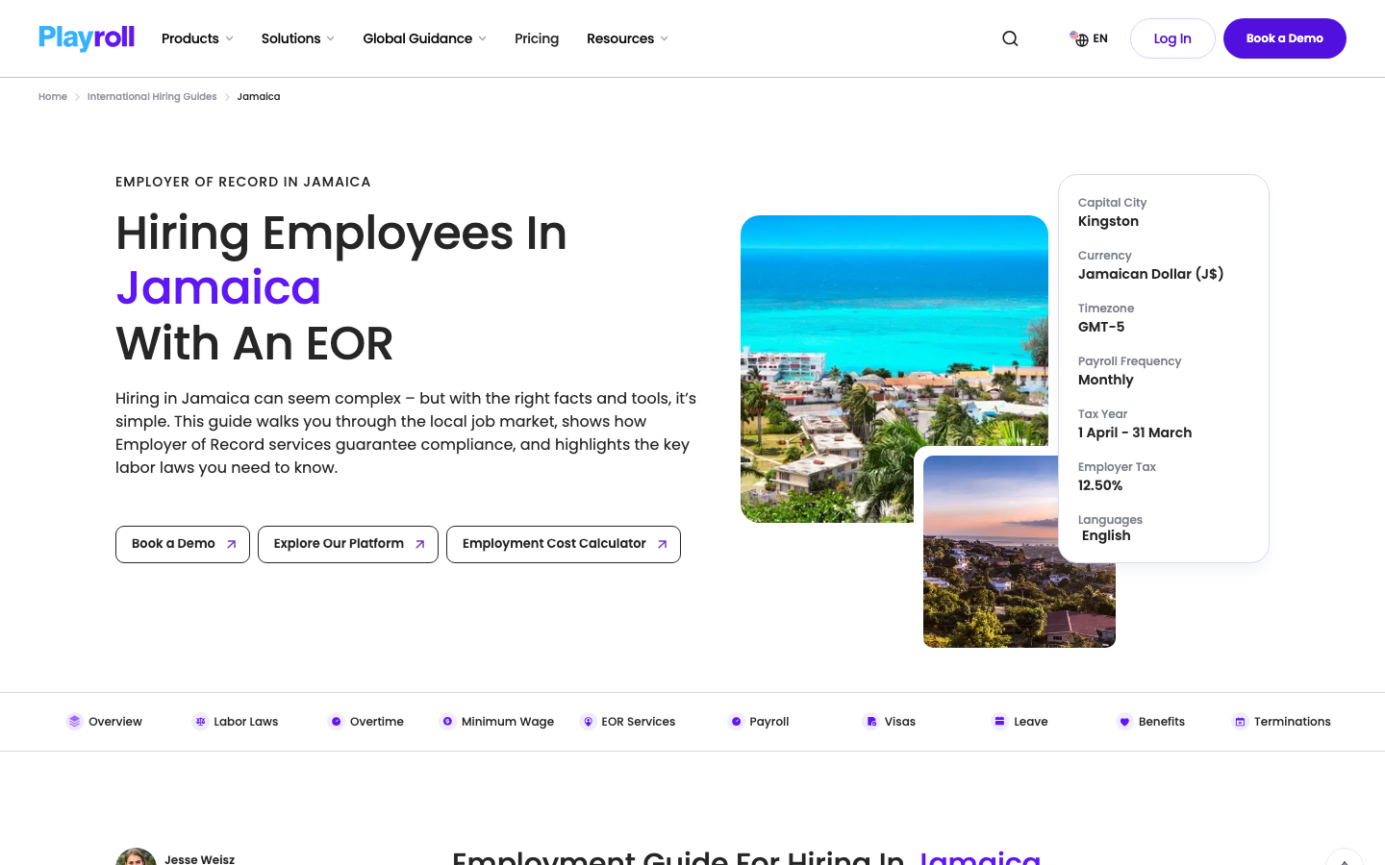Expand the Solutions menu

[298, 38]
